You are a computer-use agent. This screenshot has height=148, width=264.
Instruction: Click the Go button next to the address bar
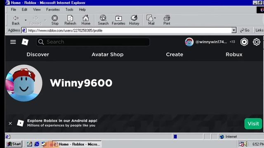tap(245, 30)
